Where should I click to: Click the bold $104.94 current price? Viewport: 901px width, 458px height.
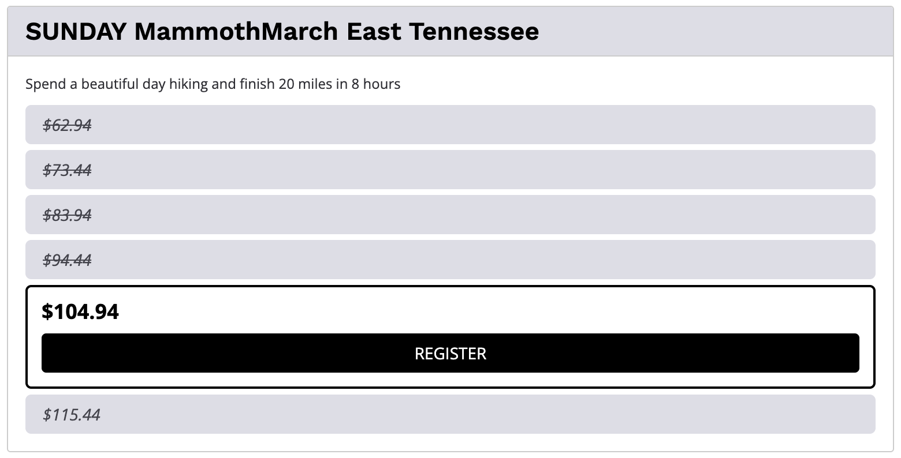(x=80, y=311)
